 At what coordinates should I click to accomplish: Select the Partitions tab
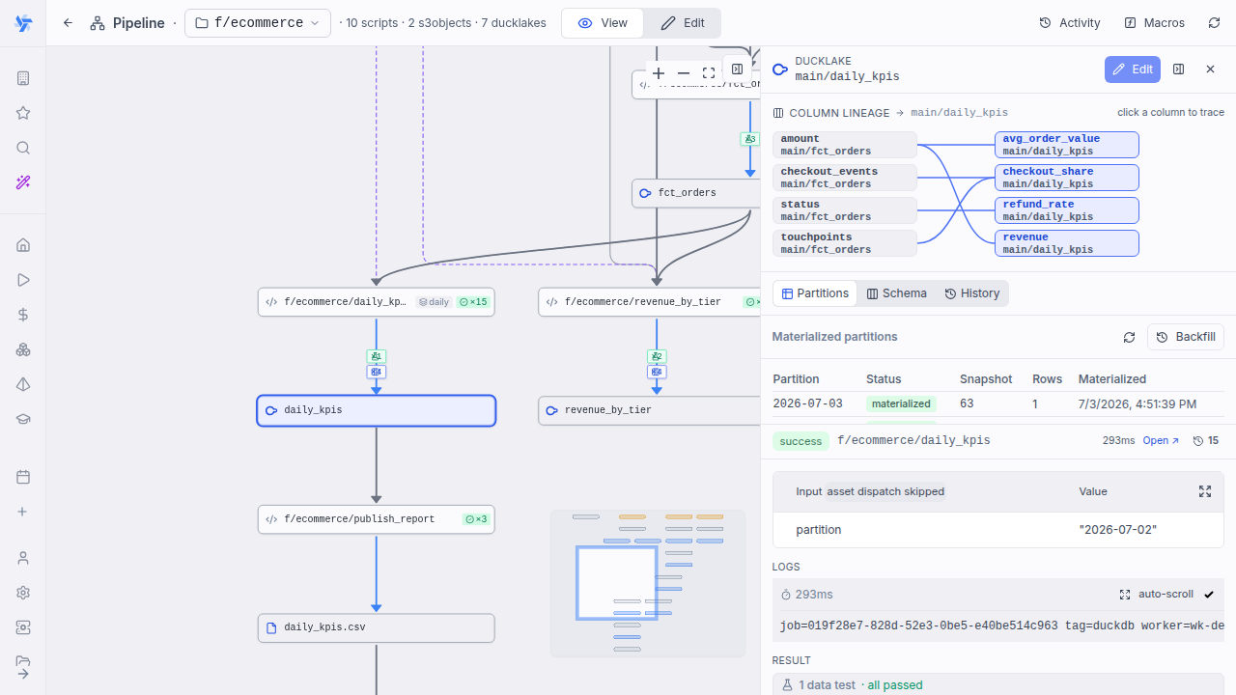click(x=815, y=293)
